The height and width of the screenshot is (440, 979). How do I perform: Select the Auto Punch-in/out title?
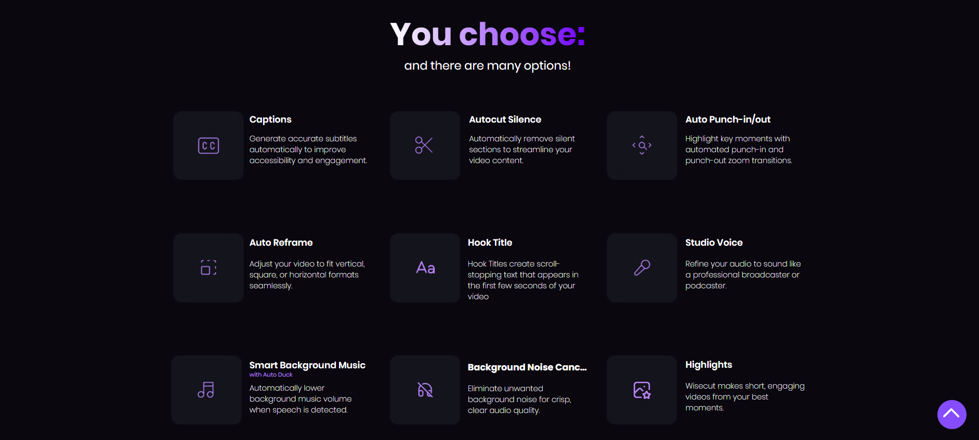(x=728, y=119)
